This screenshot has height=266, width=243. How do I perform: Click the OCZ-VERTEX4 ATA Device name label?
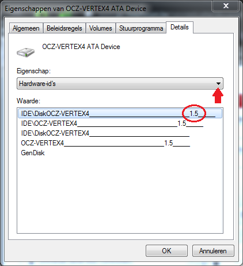(81, 47)
